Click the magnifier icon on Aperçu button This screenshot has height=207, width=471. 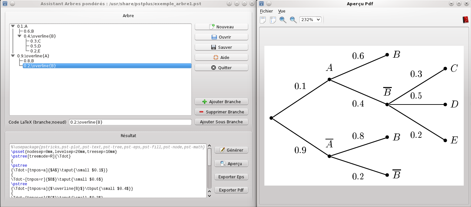tap(222, 163)
